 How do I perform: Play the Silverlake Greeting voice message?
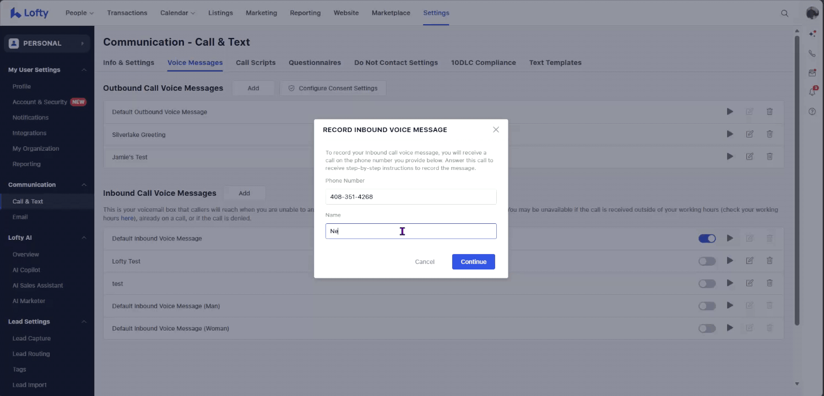pos(730,134)
